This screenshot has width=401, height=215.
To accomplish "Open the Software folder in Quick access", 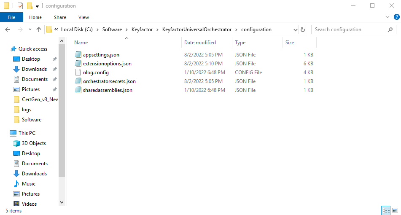I will point(32,120).
